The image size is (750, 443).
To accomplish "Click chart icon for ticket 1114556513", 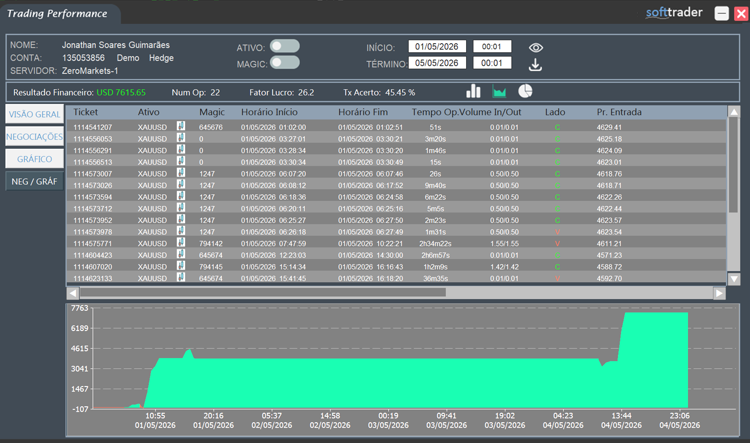I will [181, 162].
